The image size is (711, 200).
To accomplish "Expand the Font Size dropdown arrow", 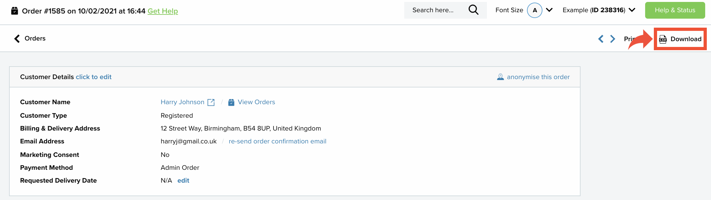I will pos(549,10).
